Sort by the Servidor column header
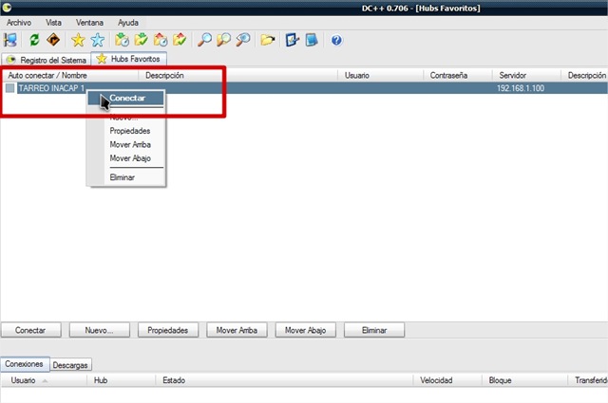This screenshot has width=608, height=403. point(526,75)
